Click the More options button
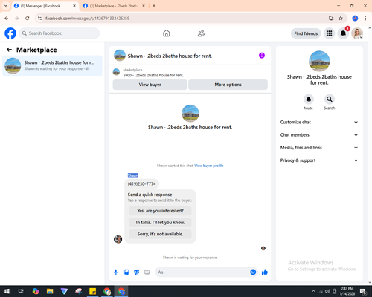The width and height of the screenshot is (372, 297). click(x=228, y=85)
